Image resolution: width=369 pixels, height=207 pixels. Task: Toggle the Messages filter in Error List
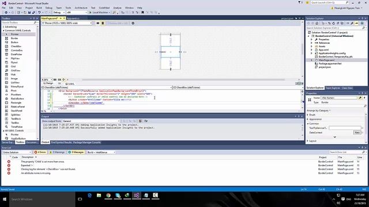(x=76, y=152)
